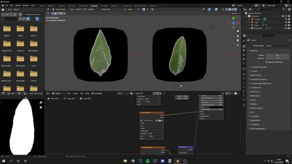
Task: Open the viewport Object Mode dropdown
Action: [x=60, y=9]
